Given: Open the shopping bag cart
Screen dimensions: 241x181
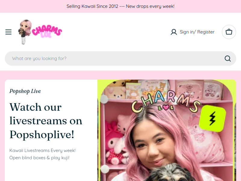Looking at the screenshot, I should (x=229, y=32).
